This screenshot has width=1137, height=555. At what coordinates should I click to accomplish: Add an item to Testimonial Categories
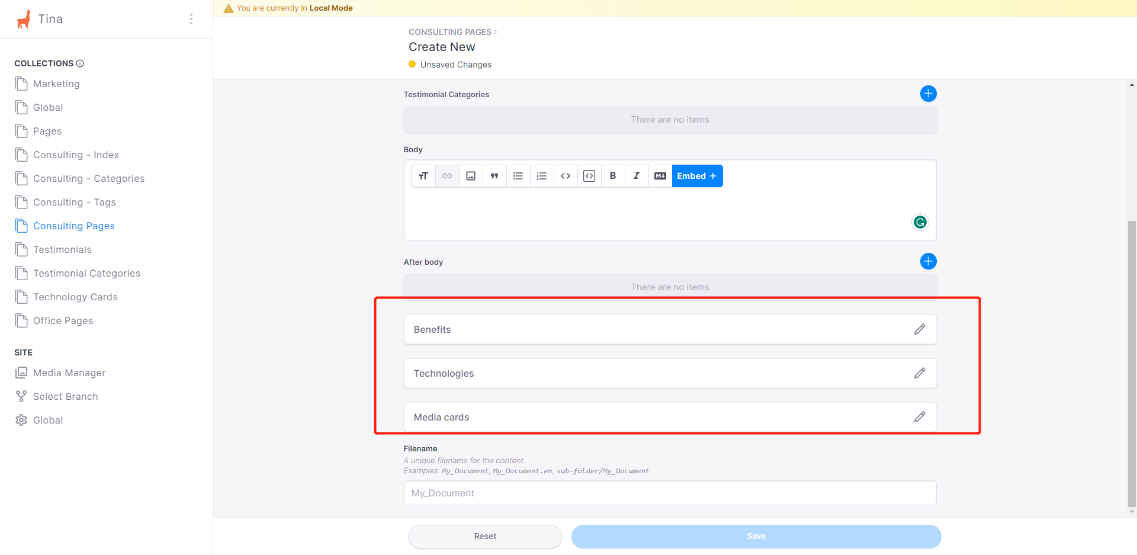pos(928,93)
